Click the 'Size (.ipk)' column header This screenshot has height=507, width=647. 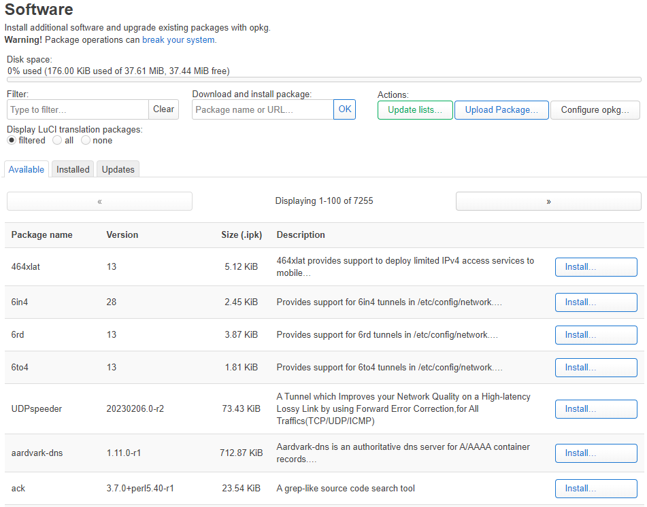click(x=242, y=235)
